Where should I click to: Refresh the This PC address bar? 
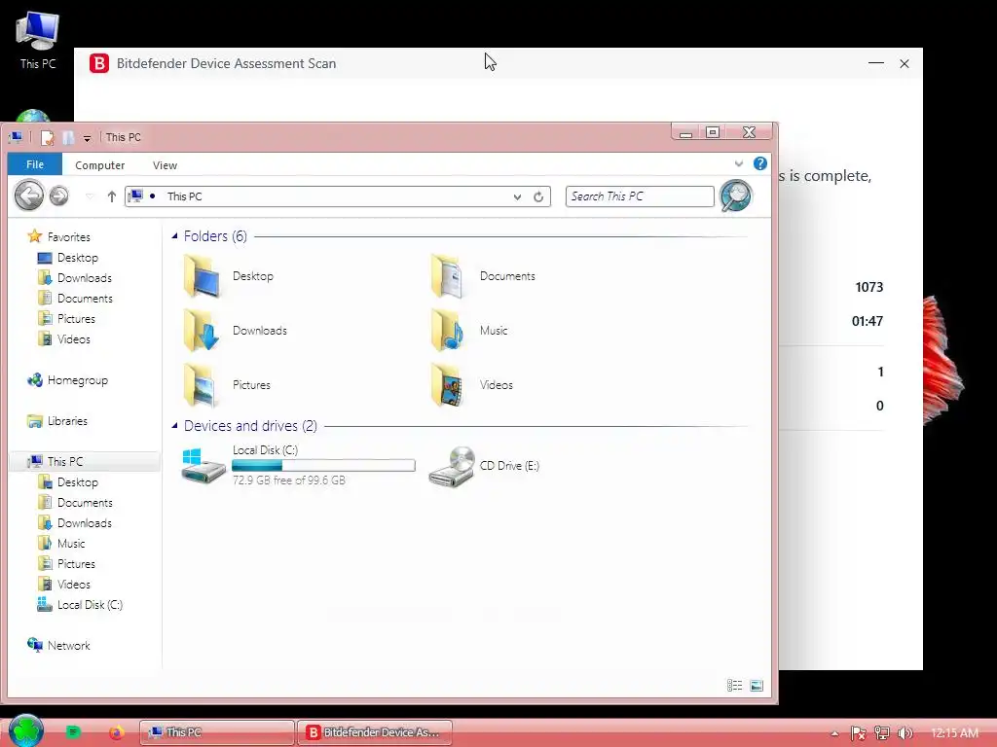pos(538,196)
